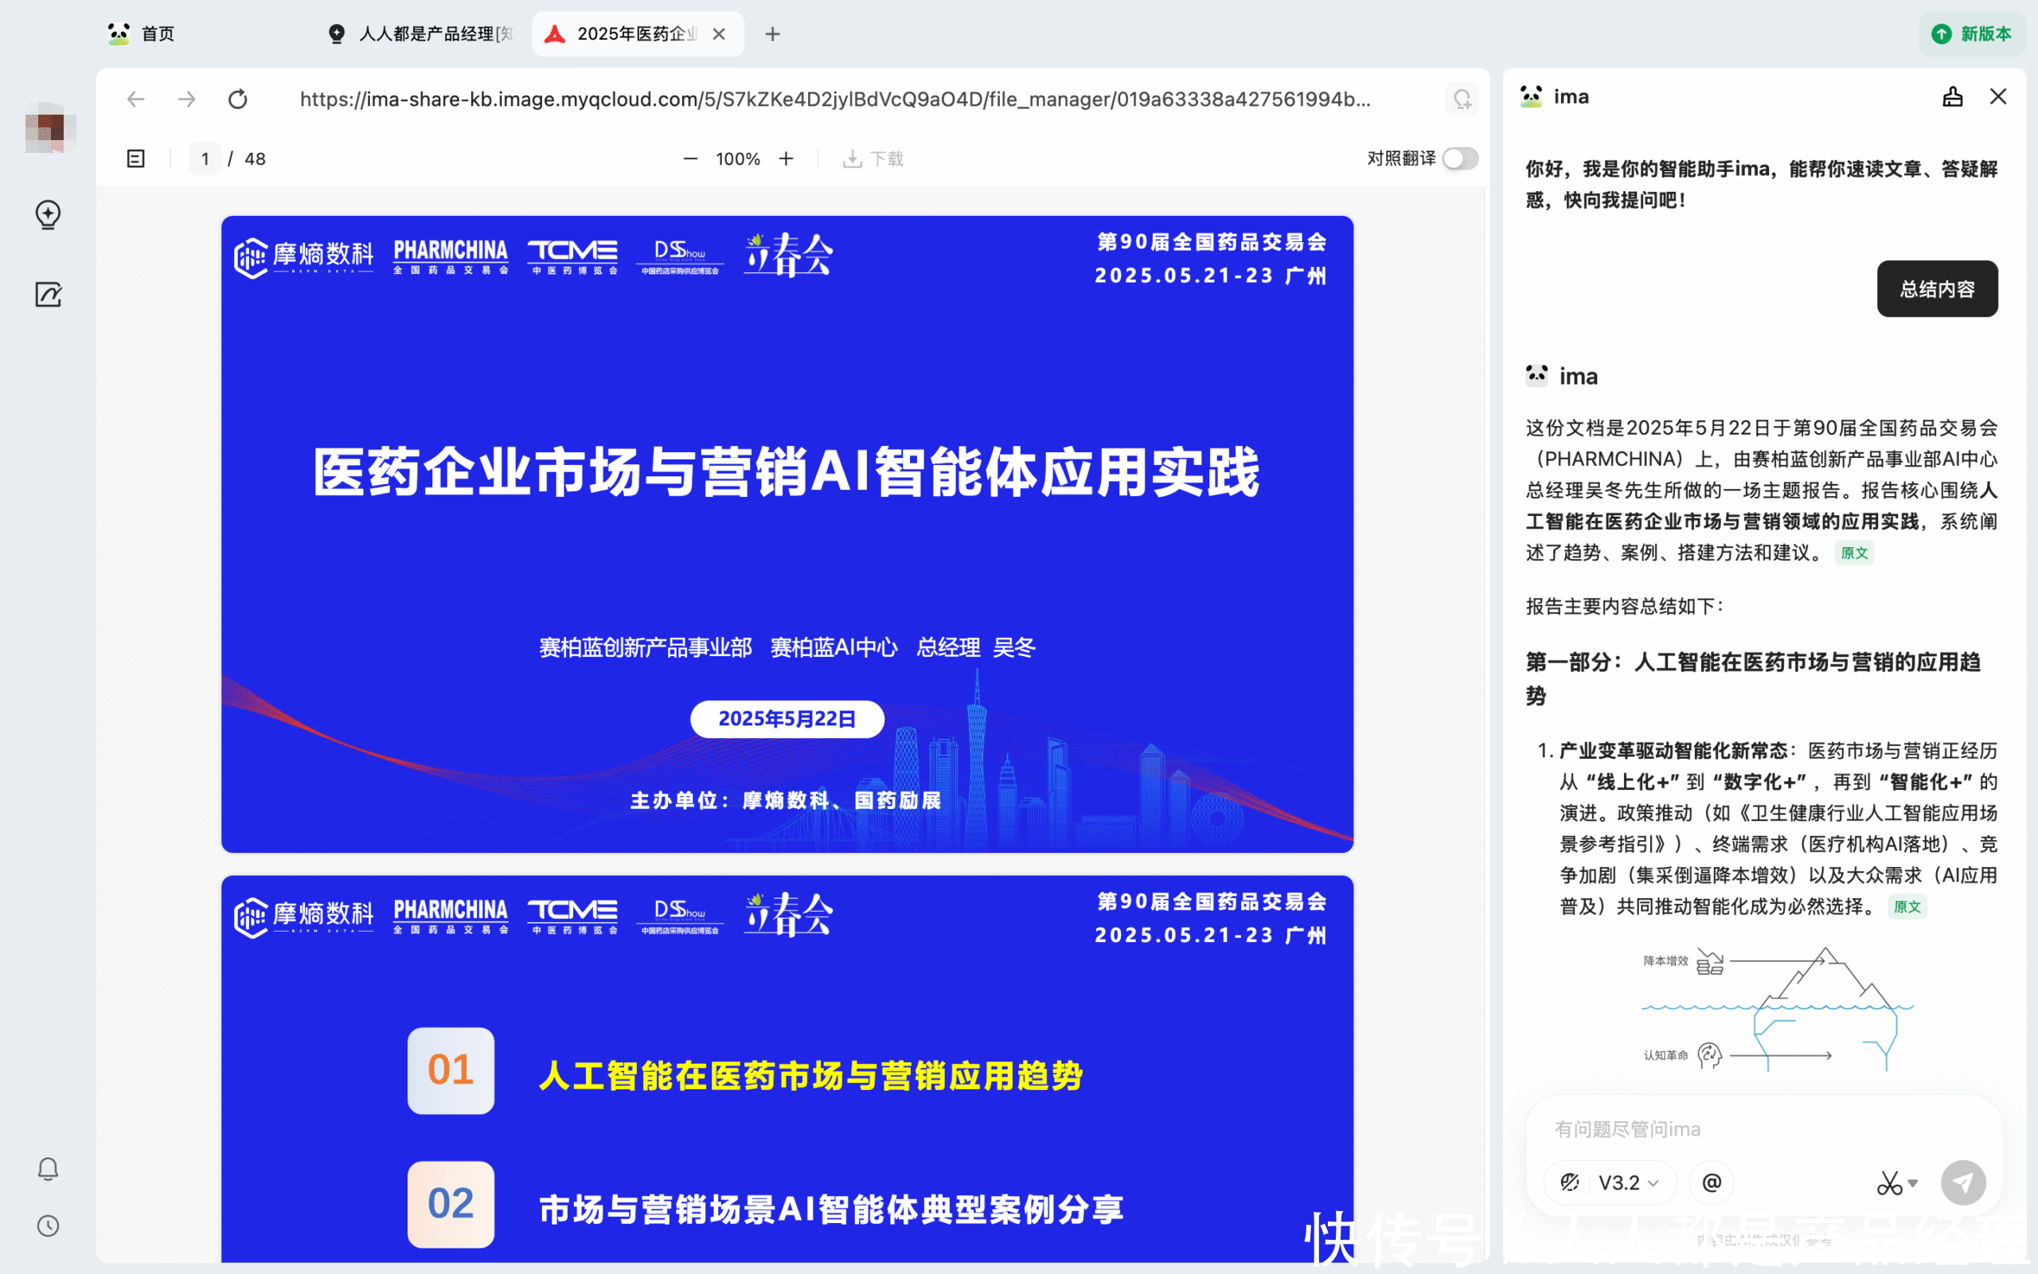Toggle the 对照翻译 switch

pos(1459,158)
